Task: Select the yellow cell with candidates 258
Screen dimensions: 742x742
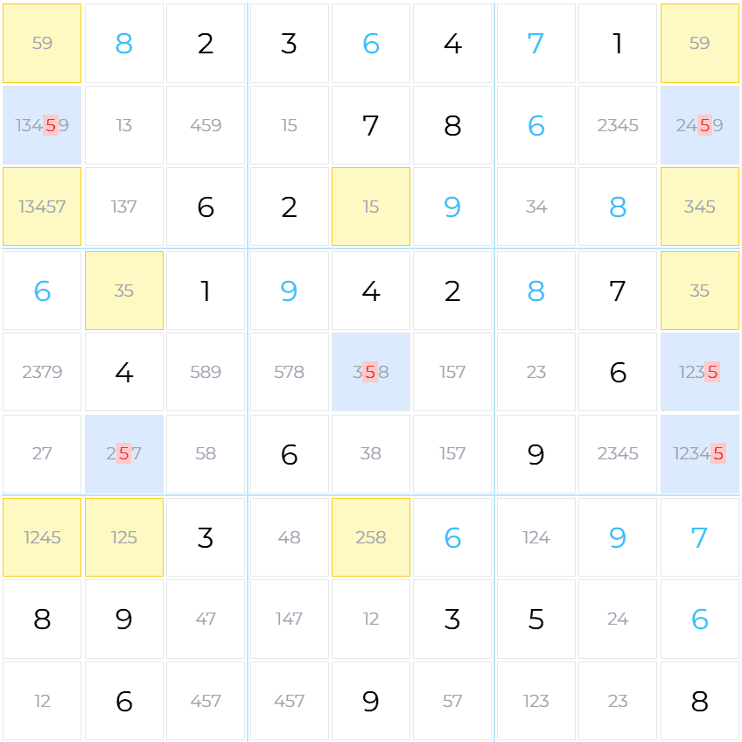Action: pyautogui.click(x=371, y=537)
